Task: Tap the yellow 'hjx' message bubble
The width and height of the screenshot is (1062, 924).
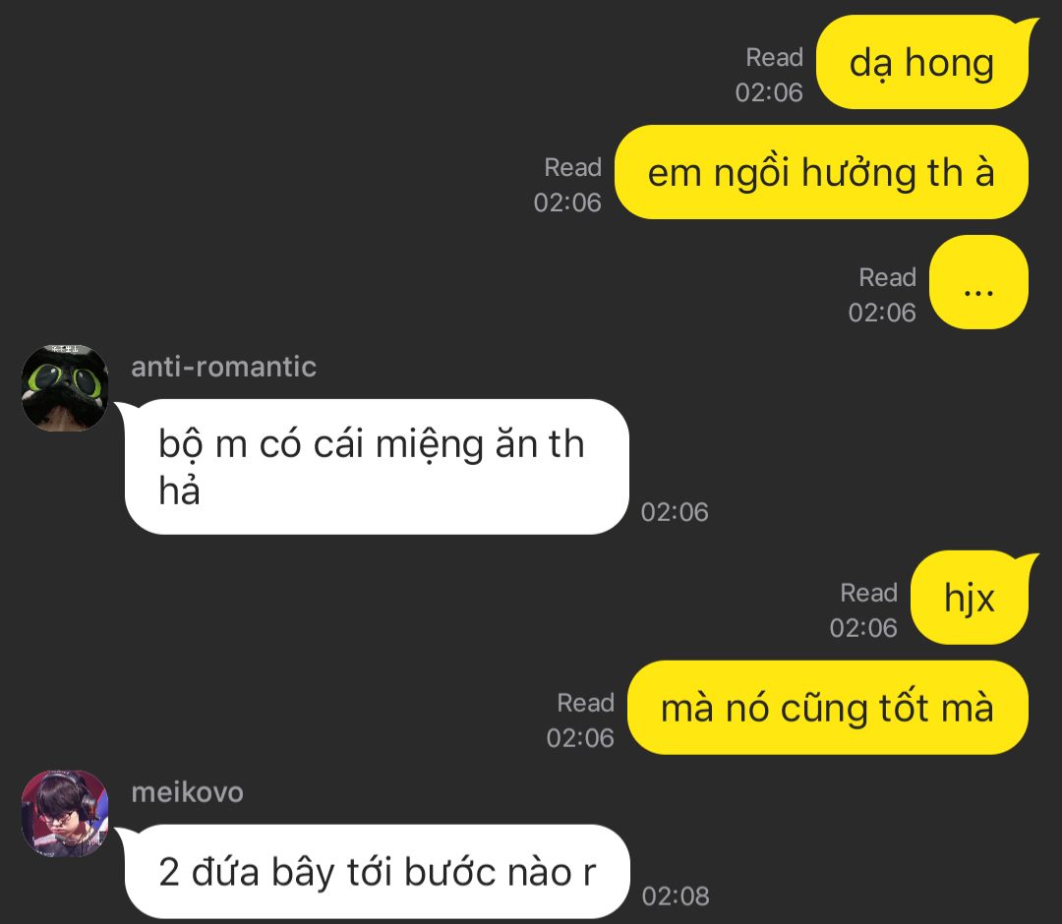Action: (970, 598)
